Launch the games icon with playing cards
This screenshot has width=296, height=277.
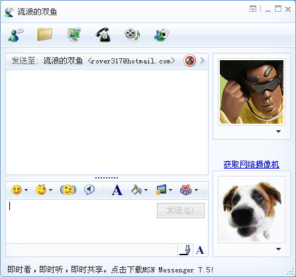(162, 35)
